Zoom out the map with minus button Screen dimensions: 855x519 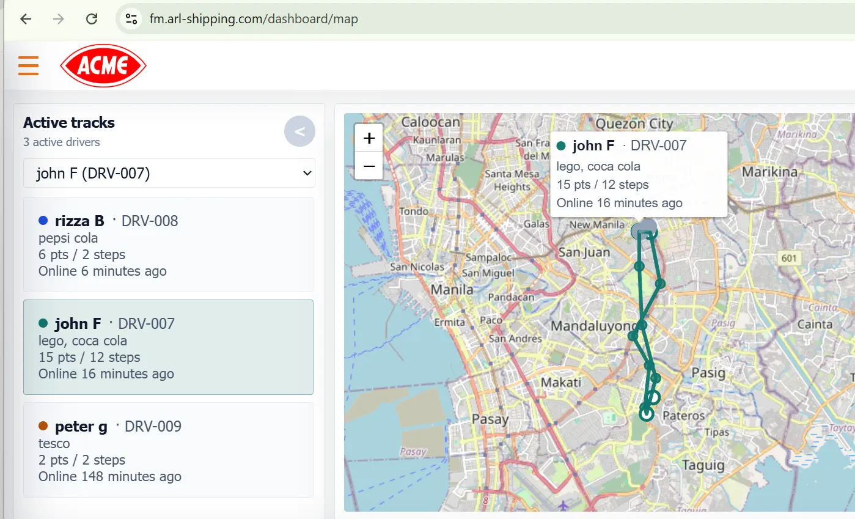(369, 166)
